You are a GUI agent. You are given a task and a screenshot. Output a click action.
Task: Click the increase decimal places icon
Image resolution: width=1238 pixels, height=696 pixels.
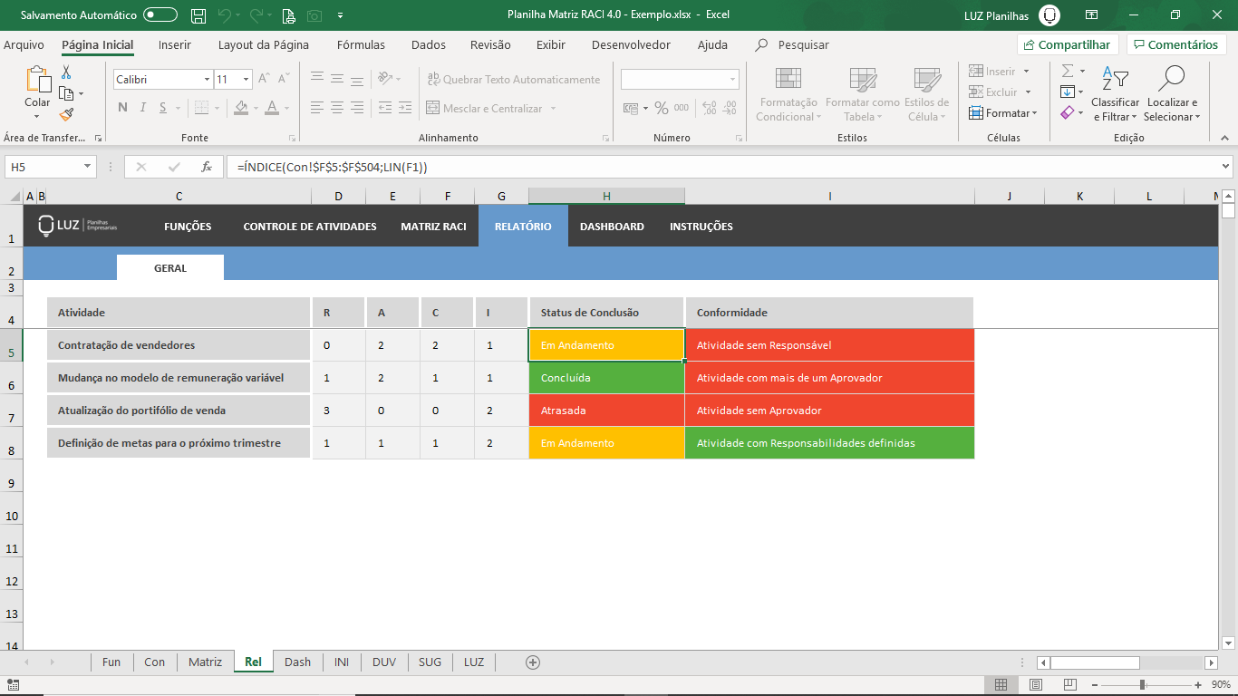pyautogui.click(x=709, y=108)
